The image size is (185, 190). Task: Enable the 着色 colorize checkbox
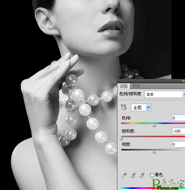point(152,175)
